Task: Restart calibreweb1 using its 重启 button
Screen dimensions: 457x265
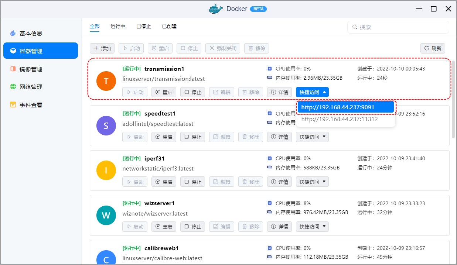Action: (x=164, y=263)
